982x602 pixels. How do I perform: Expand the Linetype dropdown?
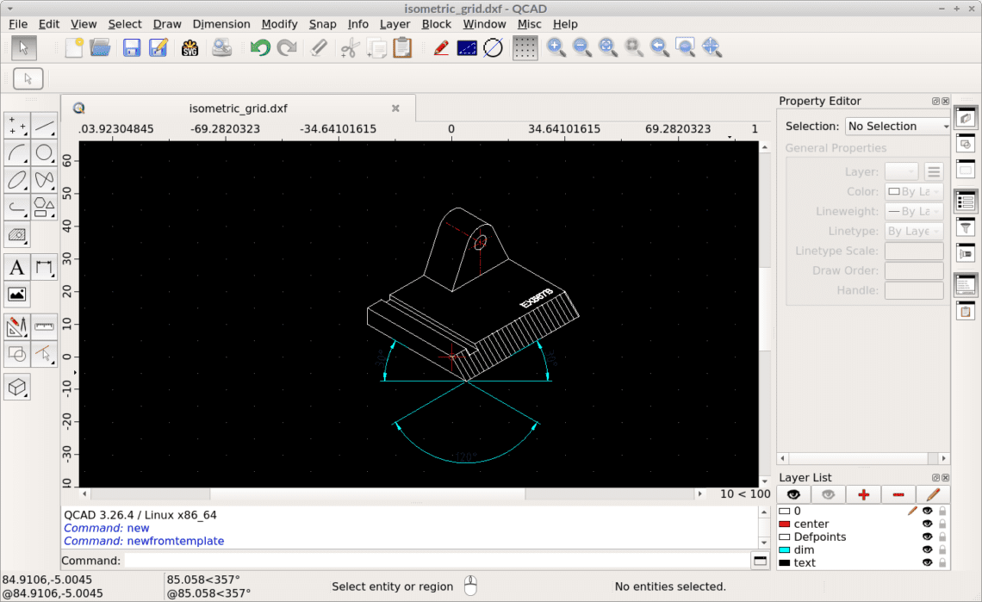(x=913, y=231)
